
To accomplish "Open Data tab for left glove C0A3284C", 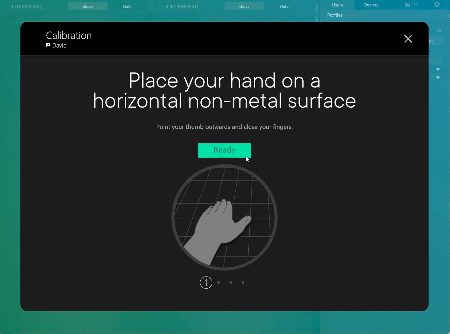I will pyautogui.click(x=127, y=6).
